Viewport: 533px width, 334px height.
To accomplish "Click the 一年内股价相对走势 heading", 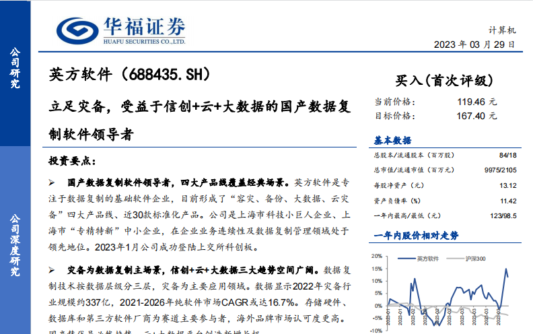I will pos(416,236).
